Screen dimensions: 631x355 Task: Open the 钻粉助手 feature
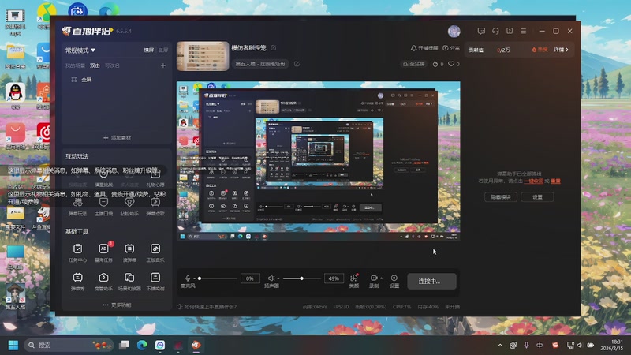click(129, 206)
